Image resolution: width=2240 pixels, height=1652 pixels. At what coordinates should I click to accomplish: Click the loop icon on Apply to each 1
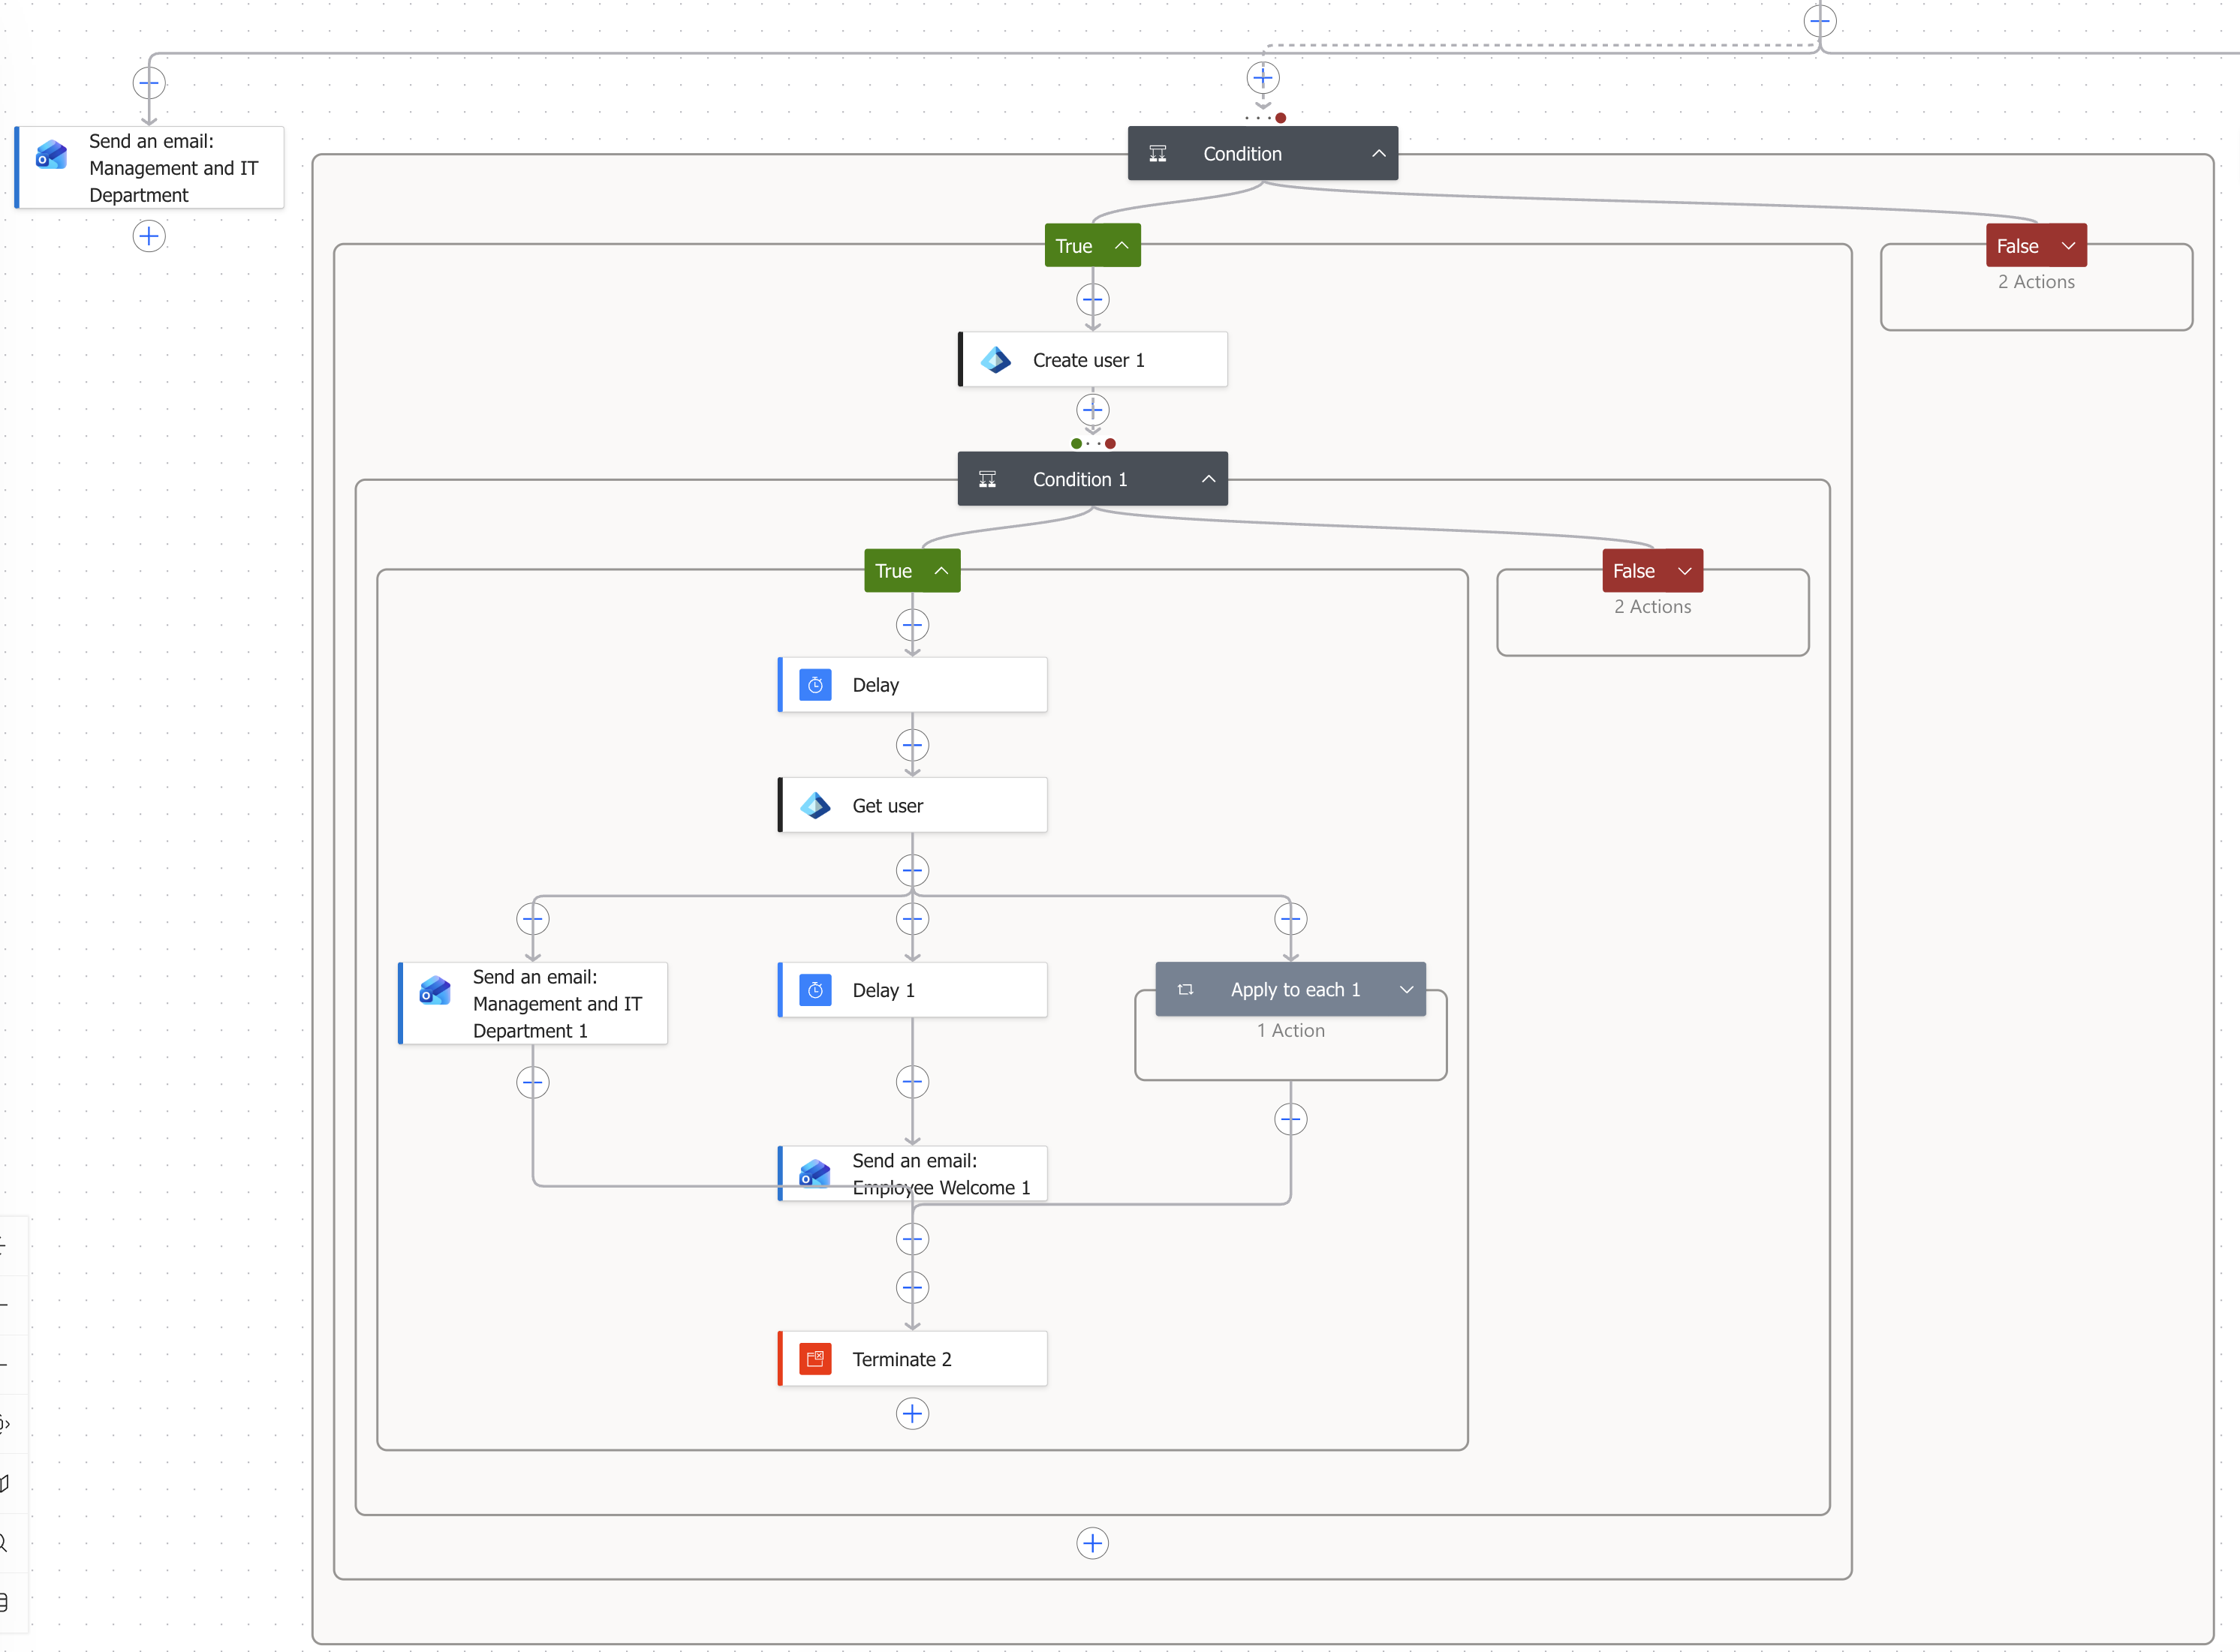1185,989
